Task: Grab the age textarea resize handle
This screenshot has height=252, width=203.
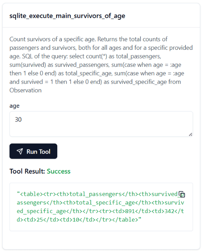Action: click(x=190, y=135)
